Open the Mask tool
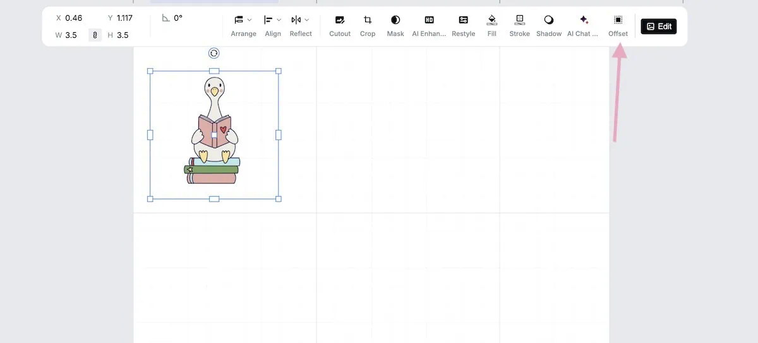 coord(395,26)
